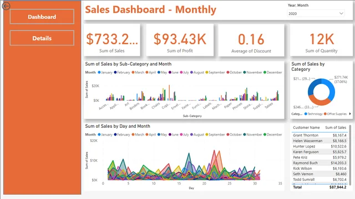Screen dimensions: 355x199
Task: Select the Todd Sumrall row
Action: [319, 179]
